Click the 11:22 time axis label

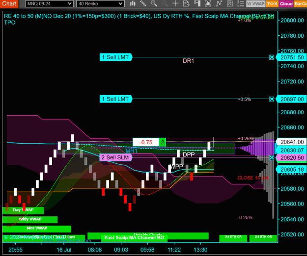pyautogui.click(x=174, y=250)
